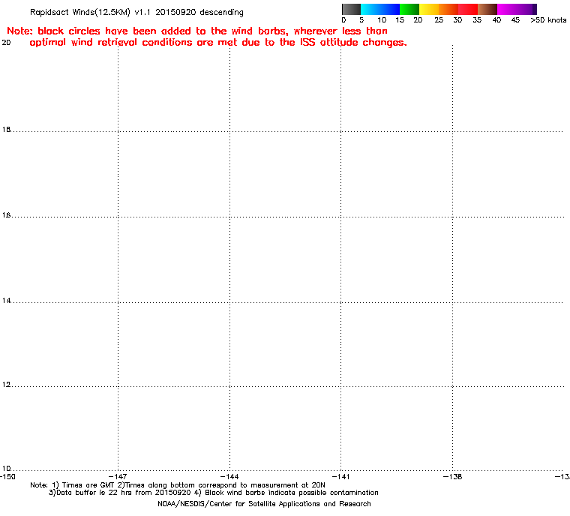The width and height of the screenshot is (570, 516).
Task: Click the red 30-35 knots color band
Action: tap(468, 9)
